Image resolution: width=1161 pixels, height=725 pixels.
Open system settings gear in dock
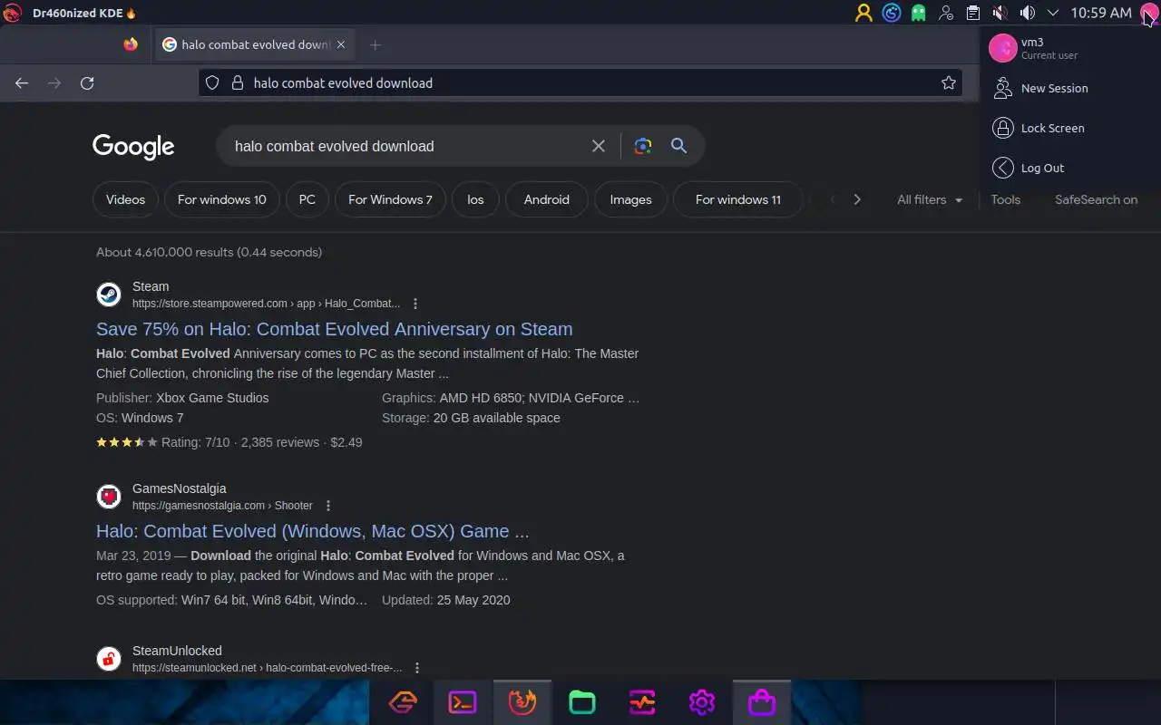point(702,702)
